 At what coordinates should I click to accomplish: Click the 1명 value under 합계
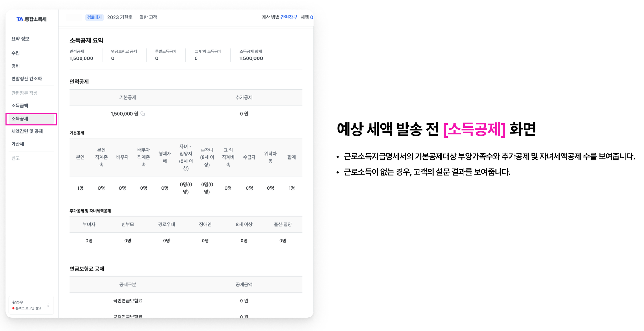(x=291, y=188)
